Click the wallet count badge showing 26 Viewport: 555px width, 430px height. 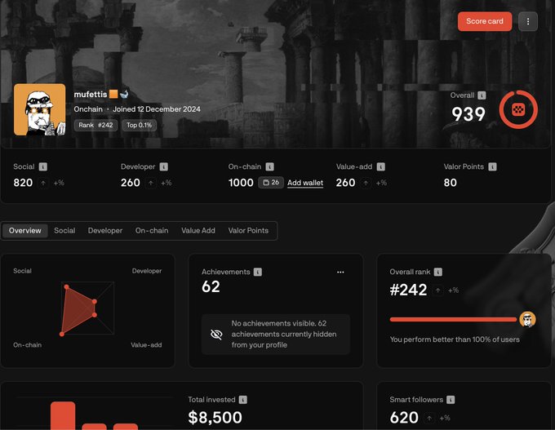click(271, 182)
